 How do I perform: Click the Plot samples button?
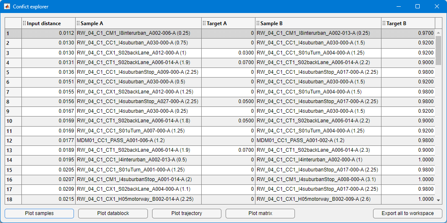click(x=39, y=213)
